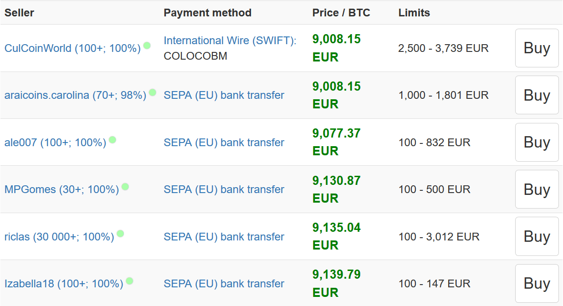Viewport: 563px width, 306px height.
Task: Select International Wire (SWIFT) payment method link
Action: click(x=230, y=41)
